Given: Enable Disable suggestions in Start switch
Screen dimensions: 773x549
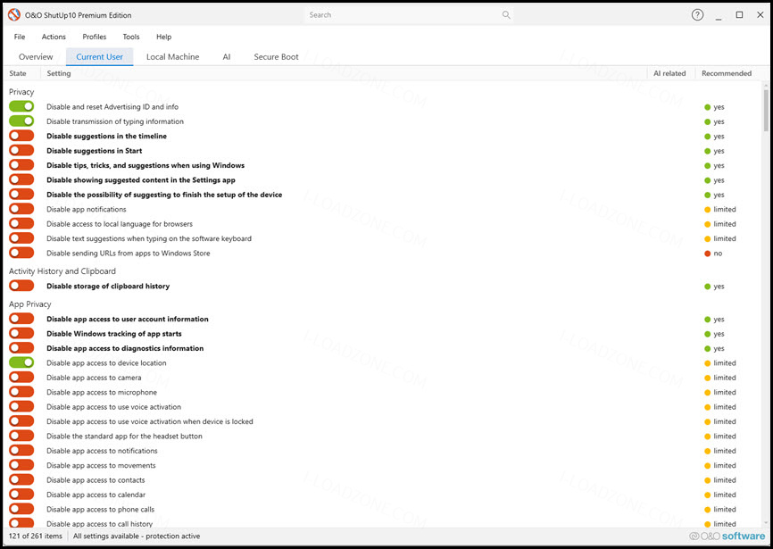Looking at the screenshot, I should tap(21, 150).
